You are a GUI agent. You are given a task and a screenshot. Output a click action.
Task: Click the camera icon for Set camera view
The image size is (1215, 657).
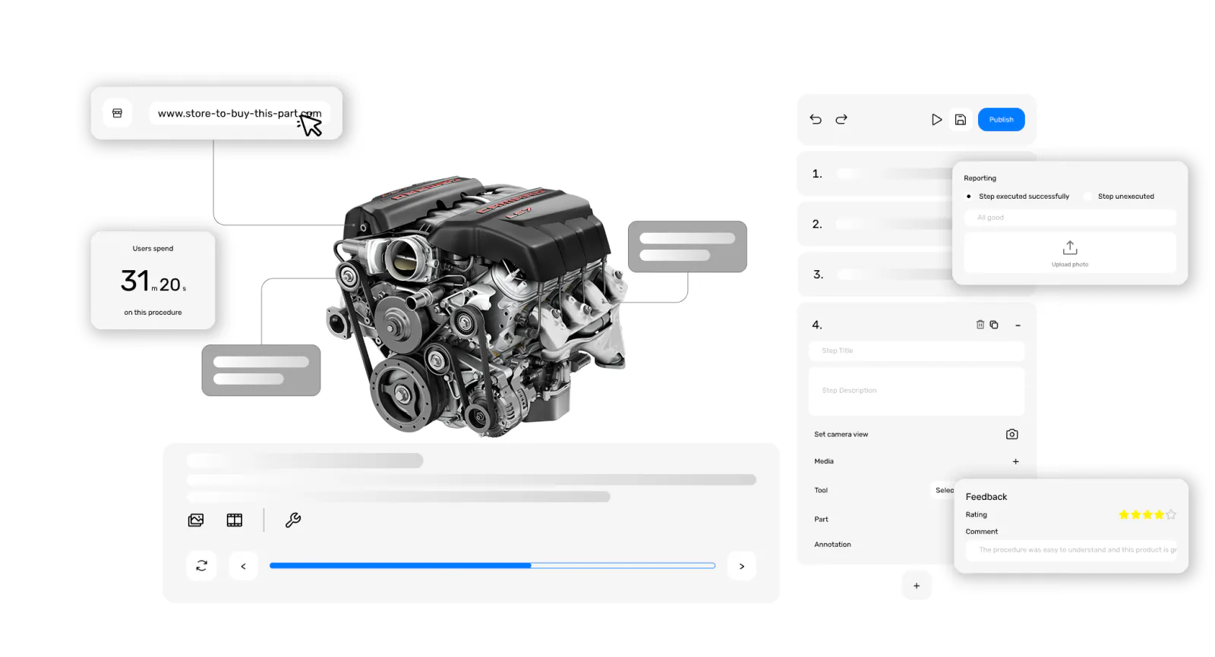1011,434
